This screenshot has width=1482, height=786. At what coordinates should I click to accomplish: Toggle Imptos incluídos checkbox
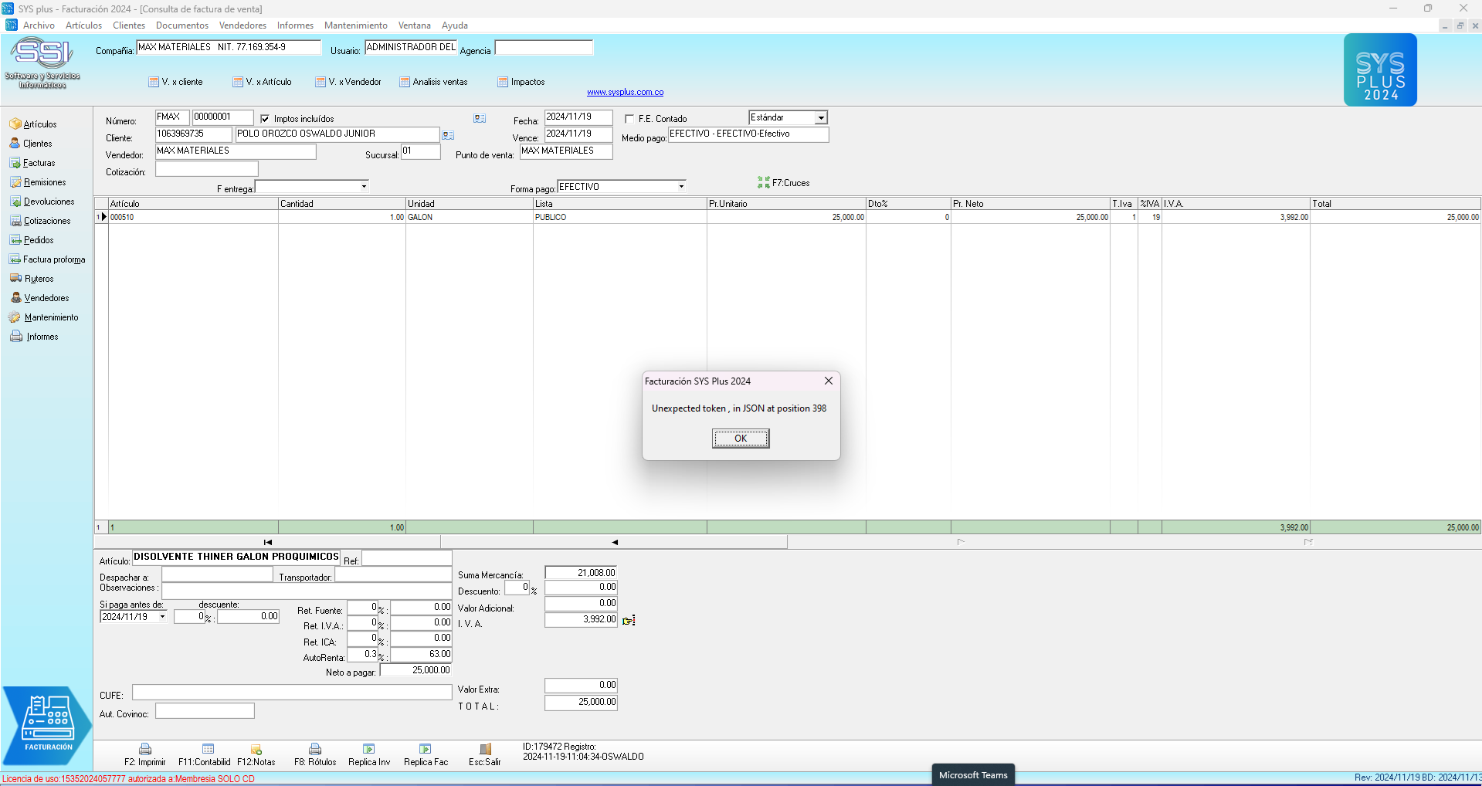tap(265, 119)
